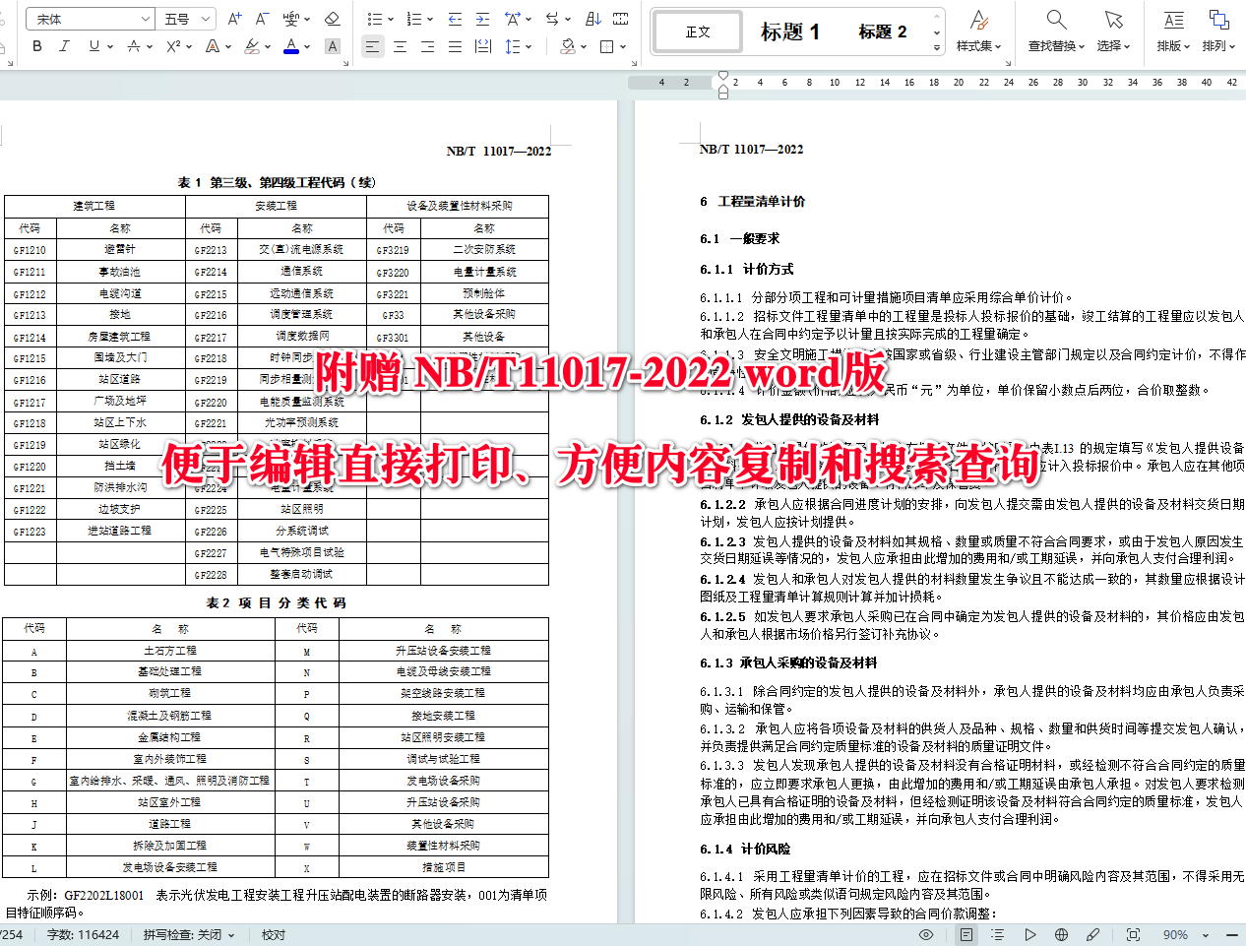Image resolution: width=1246 pixels, height=946 pixels.
Task: Click 校对 in the status bar
Action: [x=273, y=935]
